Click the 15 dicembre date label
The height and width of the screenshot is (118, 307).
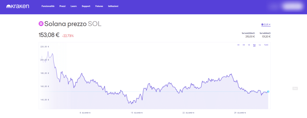[137, 113]
